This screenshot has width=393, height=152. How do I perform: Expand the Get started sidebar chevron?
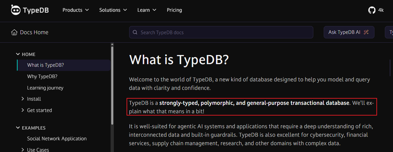[22, 110]
